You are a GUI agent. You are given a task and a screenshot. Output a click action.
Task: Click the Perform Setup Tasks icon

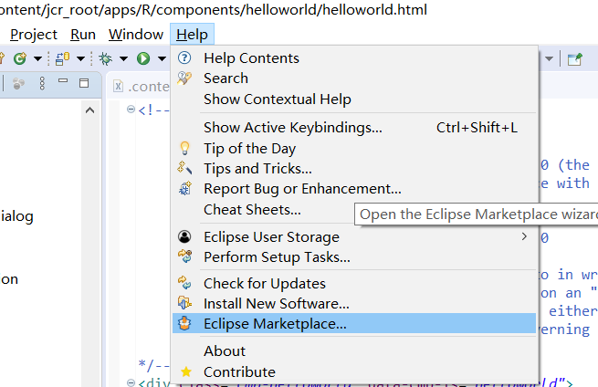click(185, 256)
